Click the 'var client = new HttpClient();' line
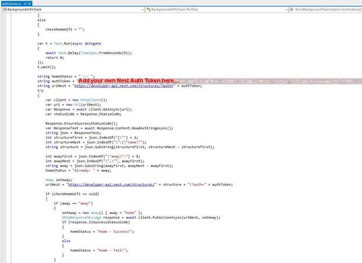This screenshot has width=362, height=263. pos(76,100)
